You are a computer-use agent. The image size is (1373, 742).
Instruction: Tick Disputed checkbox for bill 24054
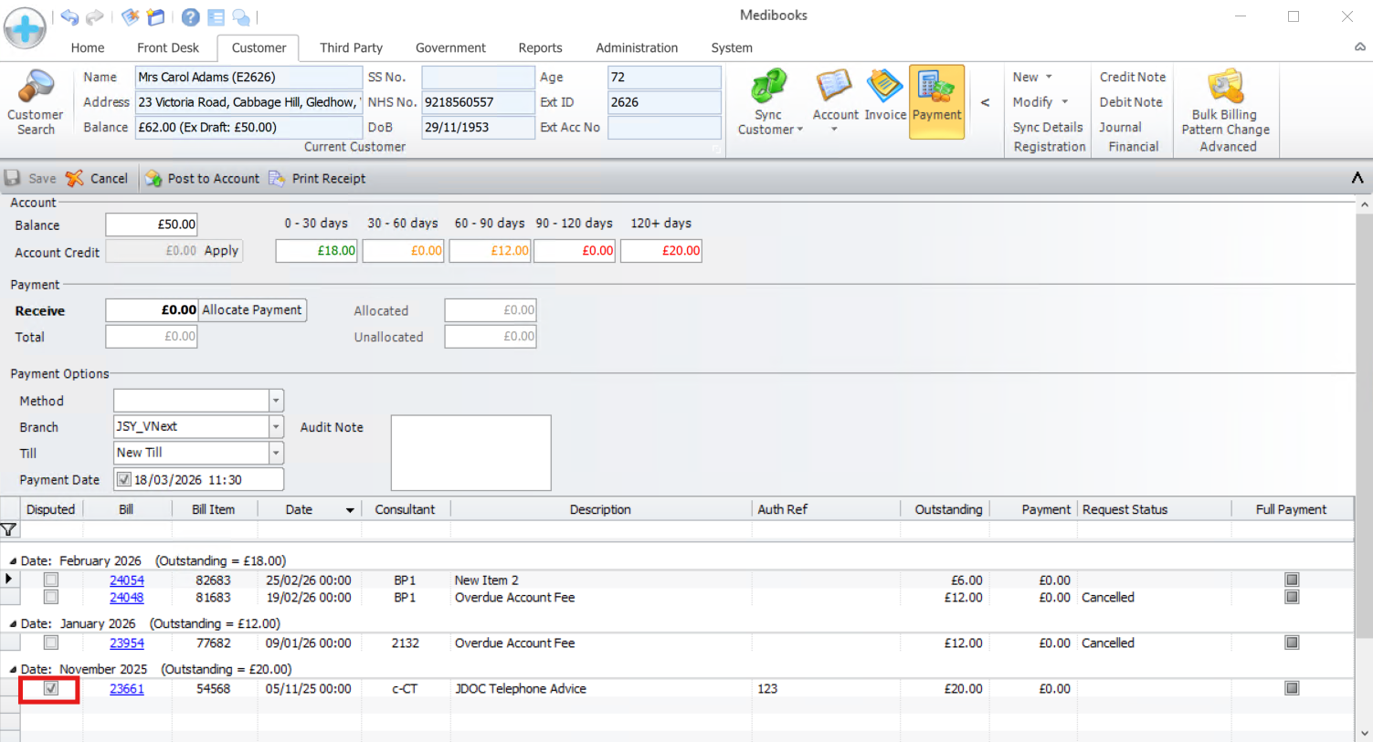coord(51,580)
